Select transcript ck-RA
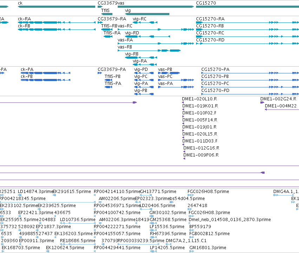The width and height of the screenshot is (299, 253). (57, 22)
